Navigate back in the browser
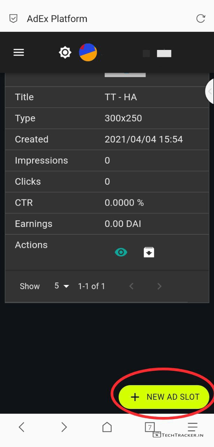214x447 pixels. click(22, 427)
